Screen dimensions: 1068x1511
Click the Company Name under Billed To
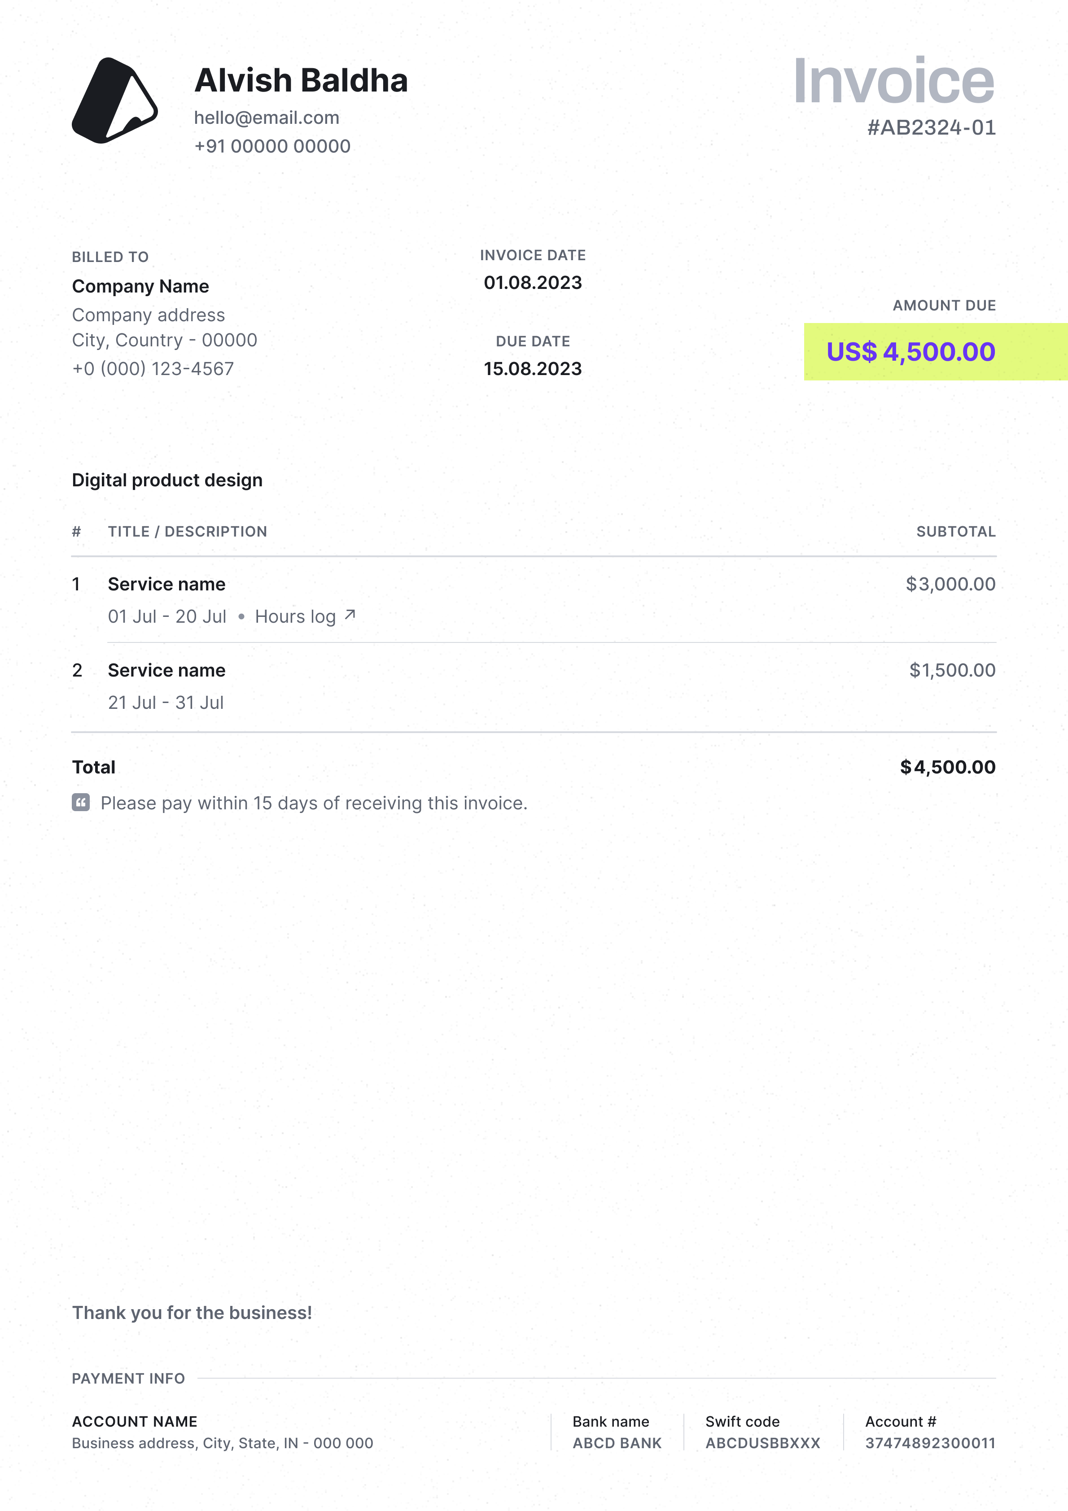point(140,286)
